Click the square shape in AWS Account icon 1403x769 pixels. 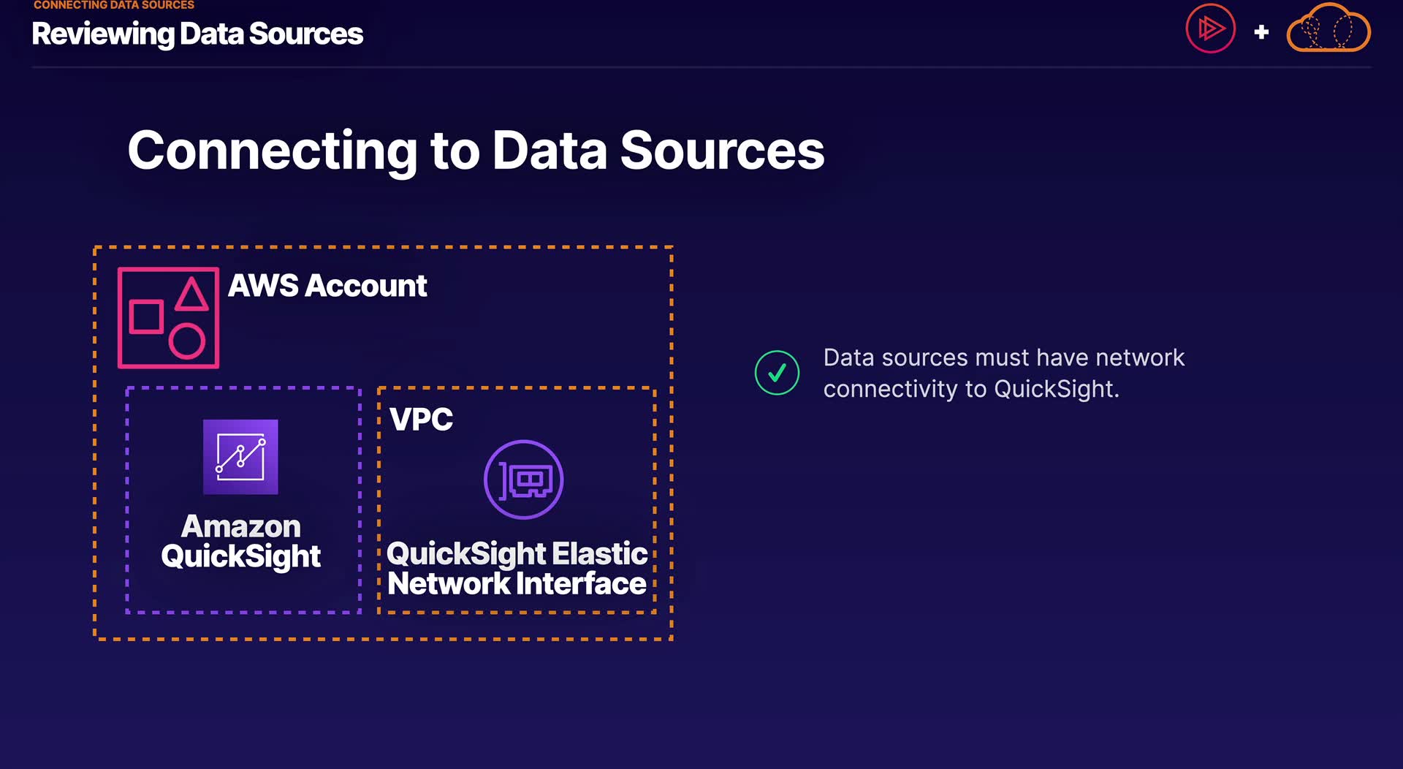click(x=146, y=317)
